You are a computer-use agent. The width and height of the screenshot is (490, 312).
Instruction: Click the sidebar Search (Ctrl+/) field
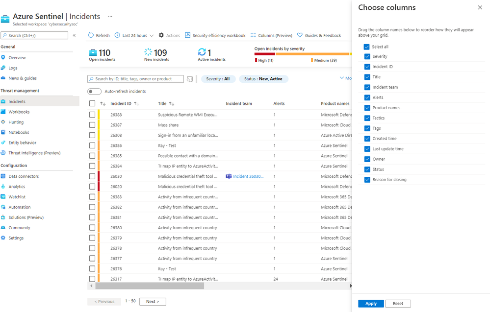tap(34, 35)
